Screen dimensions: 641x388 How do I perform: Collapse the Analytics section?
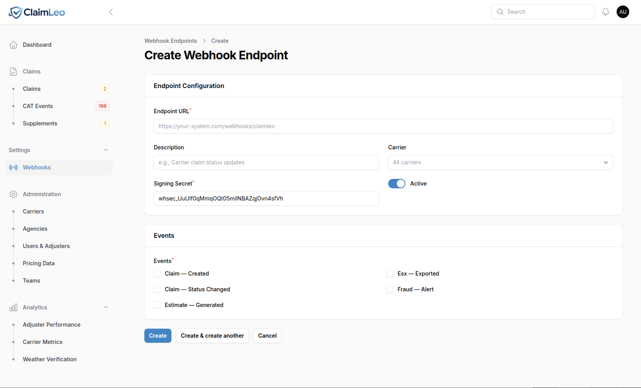click(x=105, y=307)
